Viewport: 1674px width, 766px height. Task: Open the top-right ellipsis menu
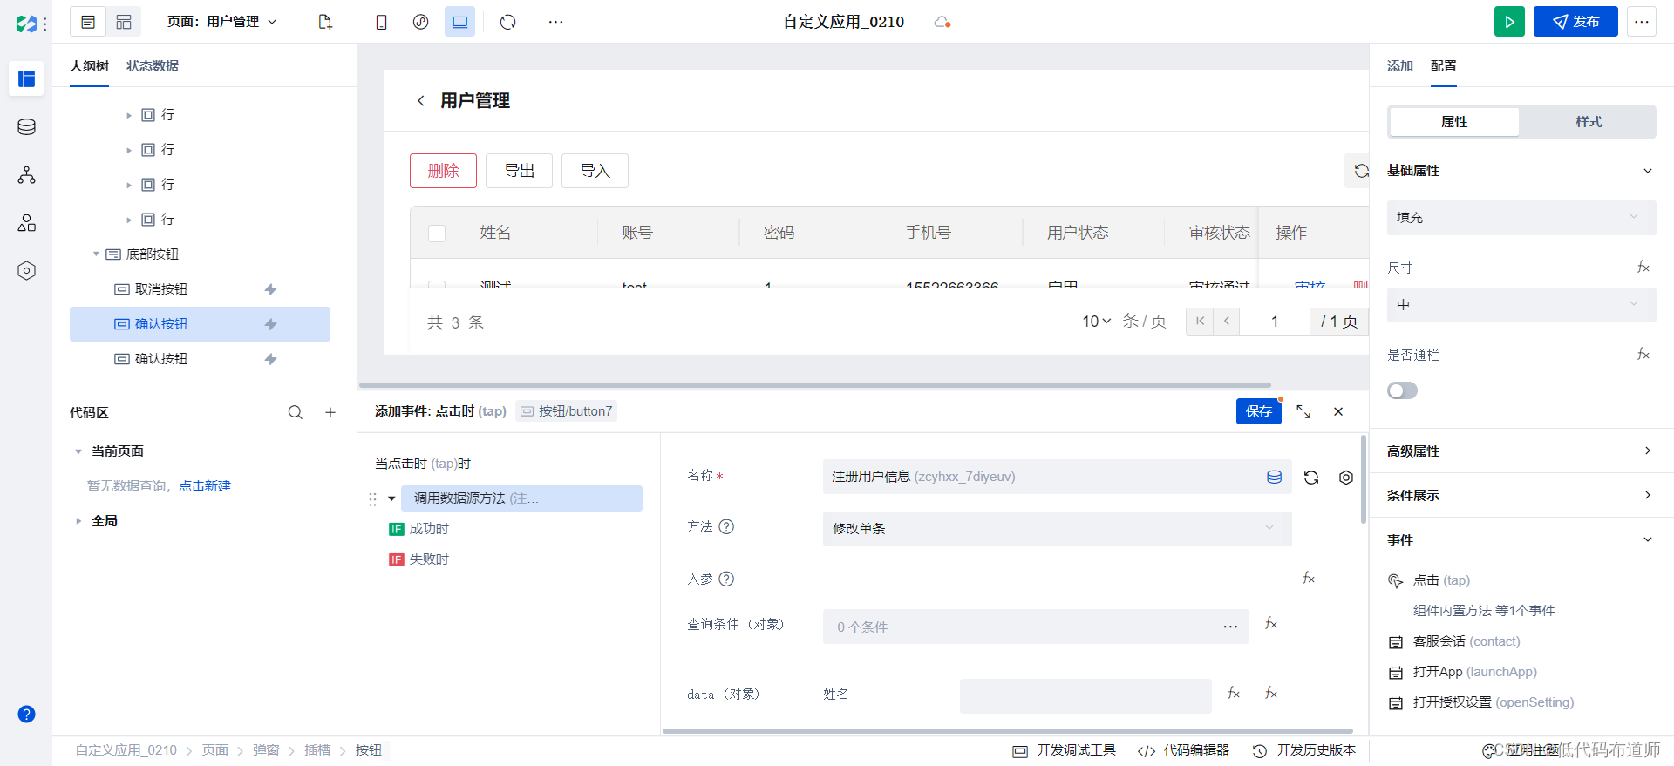(1642, 22)
